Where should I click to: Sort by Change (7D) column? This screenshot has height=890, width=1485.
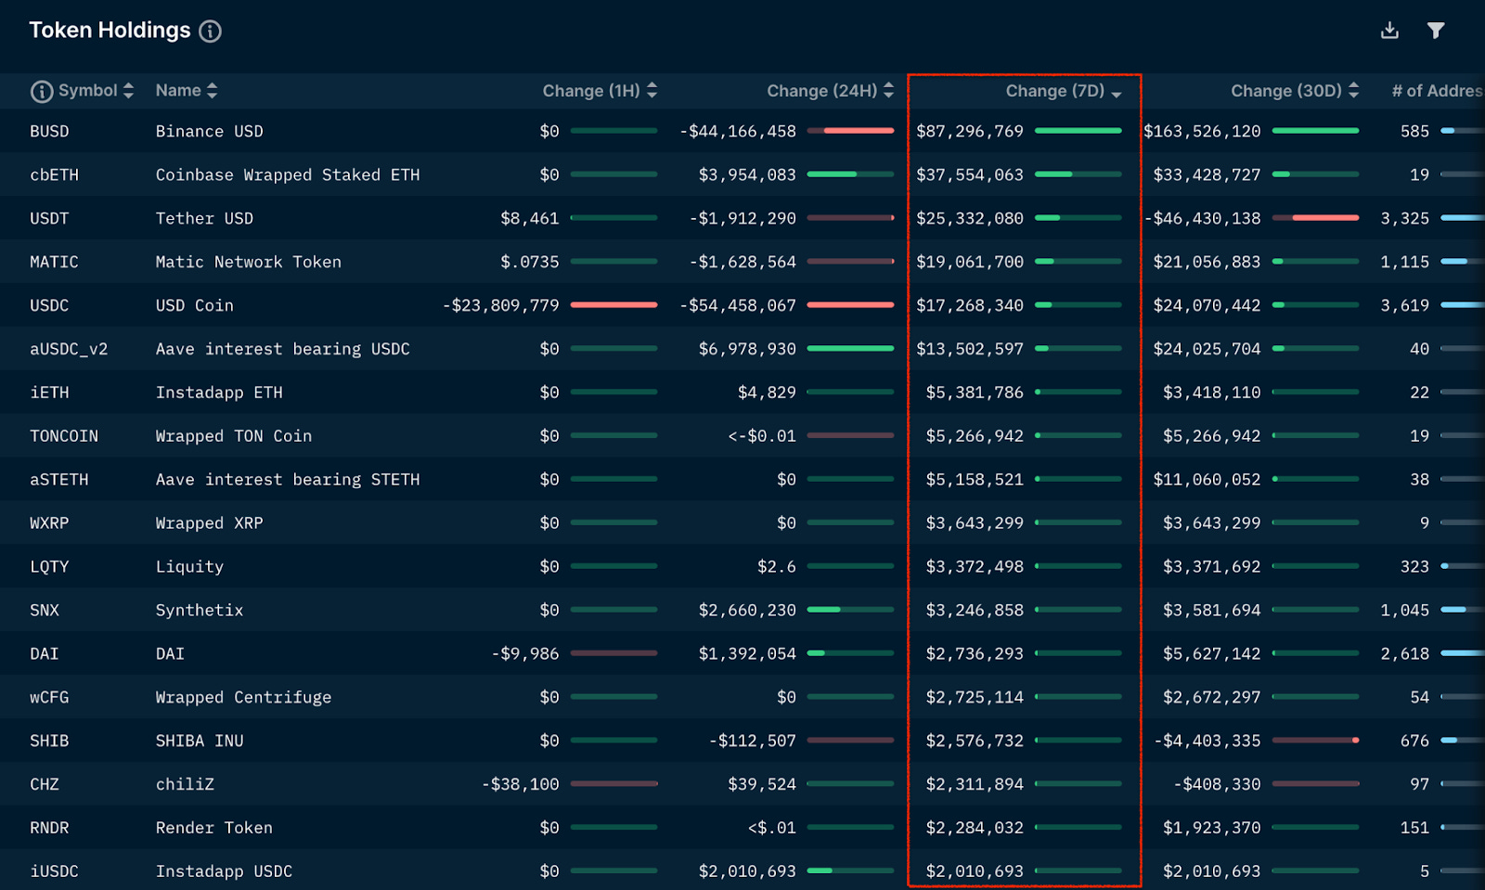coord(1064,91)
